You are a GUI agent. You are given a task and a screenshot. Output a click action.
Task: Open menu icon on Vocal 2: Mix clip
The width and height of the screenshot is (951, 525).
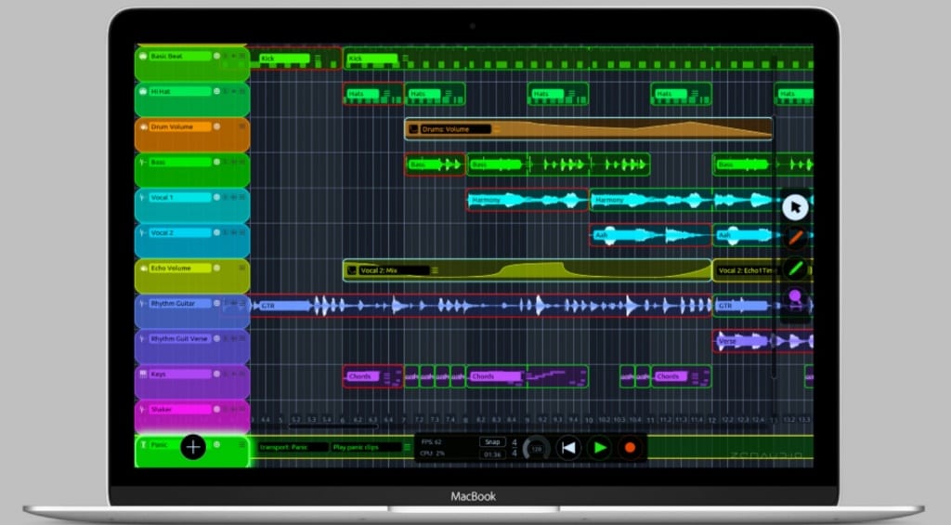[435, 270]
